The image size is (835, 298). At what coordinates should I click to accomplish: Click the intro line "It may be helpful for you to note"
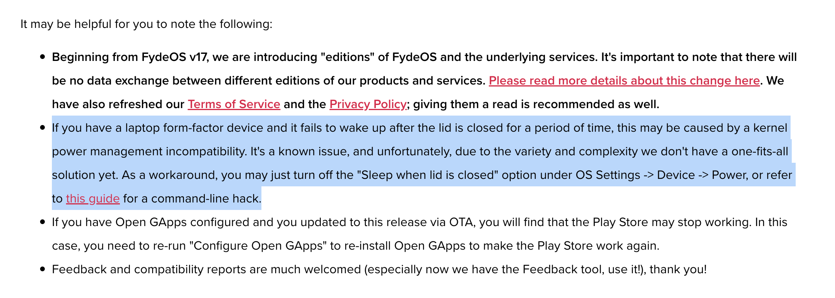(x=146, y=24)
